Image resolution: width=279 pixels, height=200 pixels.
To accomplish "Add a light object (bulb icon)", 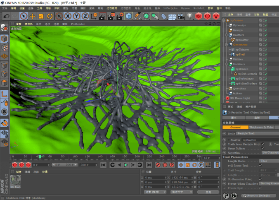I will click(190, 16).
